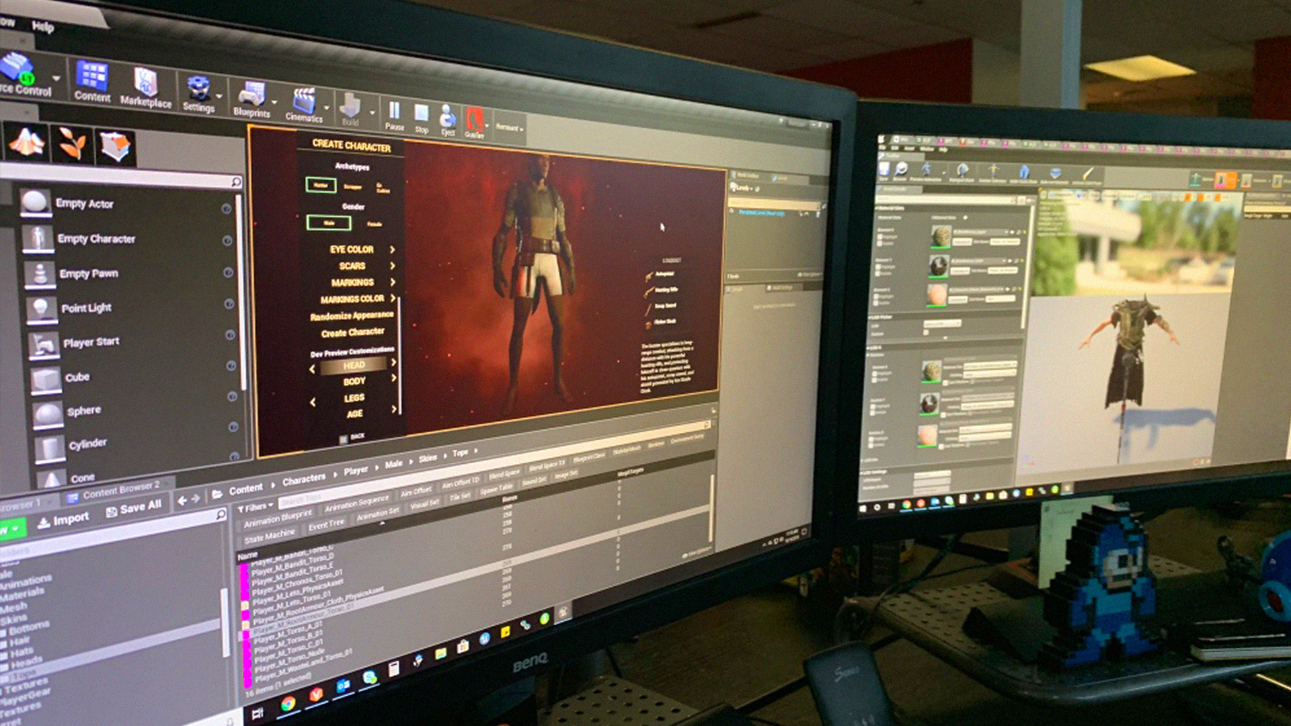Click Randomize Appearance

coord(352,315)
